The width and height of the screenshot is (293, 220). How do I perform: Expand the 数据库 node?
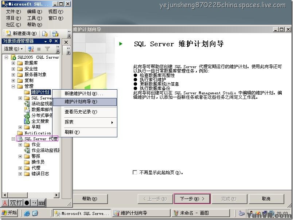13,63
